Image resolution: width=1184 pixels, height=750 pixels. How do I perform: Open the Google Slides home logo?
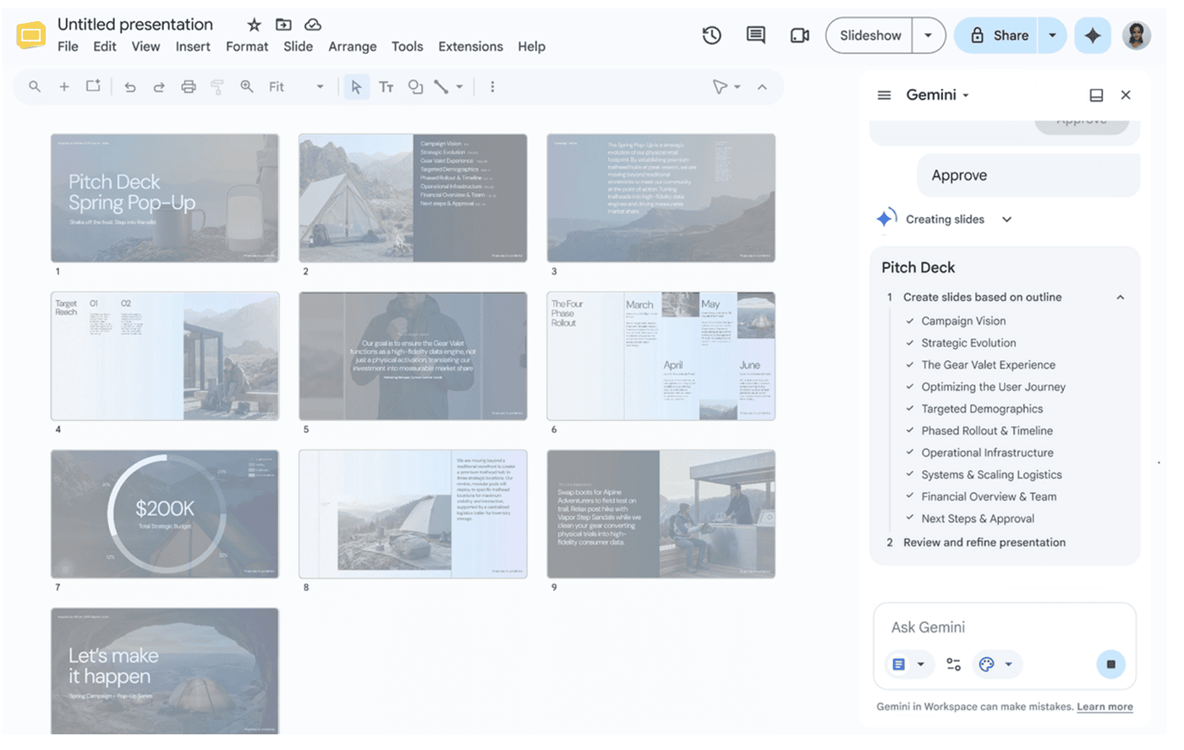point(31,35)
